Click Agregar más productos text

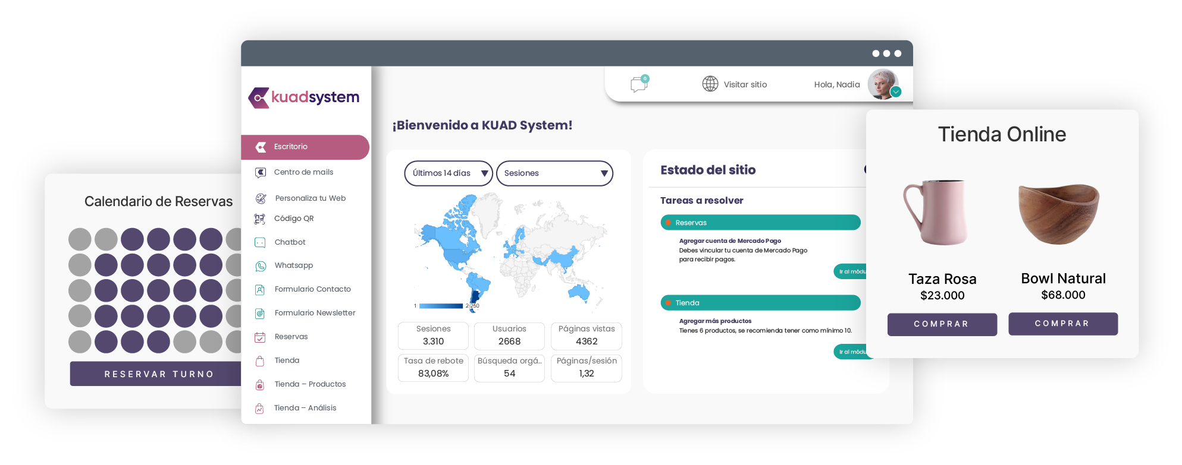[x=715, y=321]
